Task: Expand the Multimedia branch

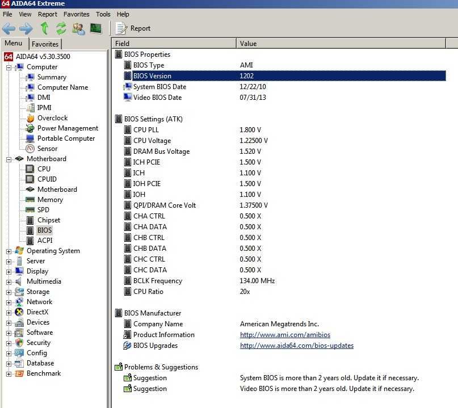Action: tap(9, 282)
